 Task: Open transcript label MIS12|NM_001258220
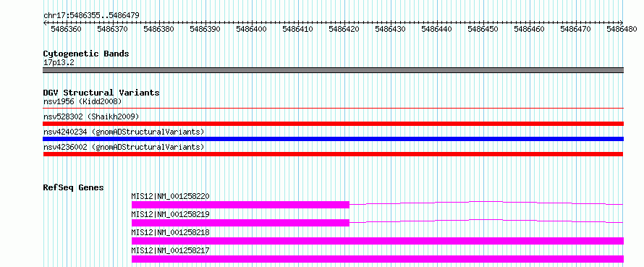(171, 196)
